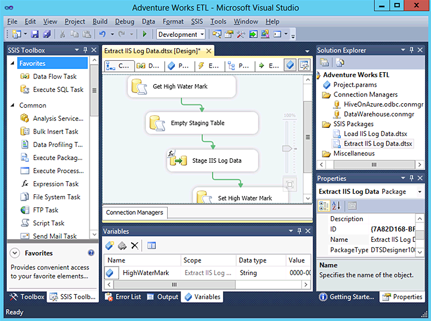Open the Format menu
The width and height of the screenshot is (431, 321).
(173, 21)
